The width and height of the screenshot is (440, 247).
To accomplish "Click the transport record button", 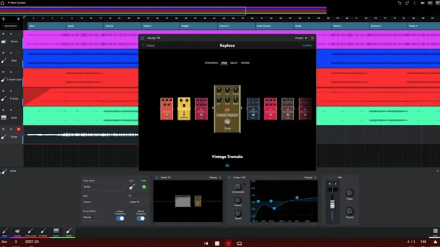I will tap(228, 243).
